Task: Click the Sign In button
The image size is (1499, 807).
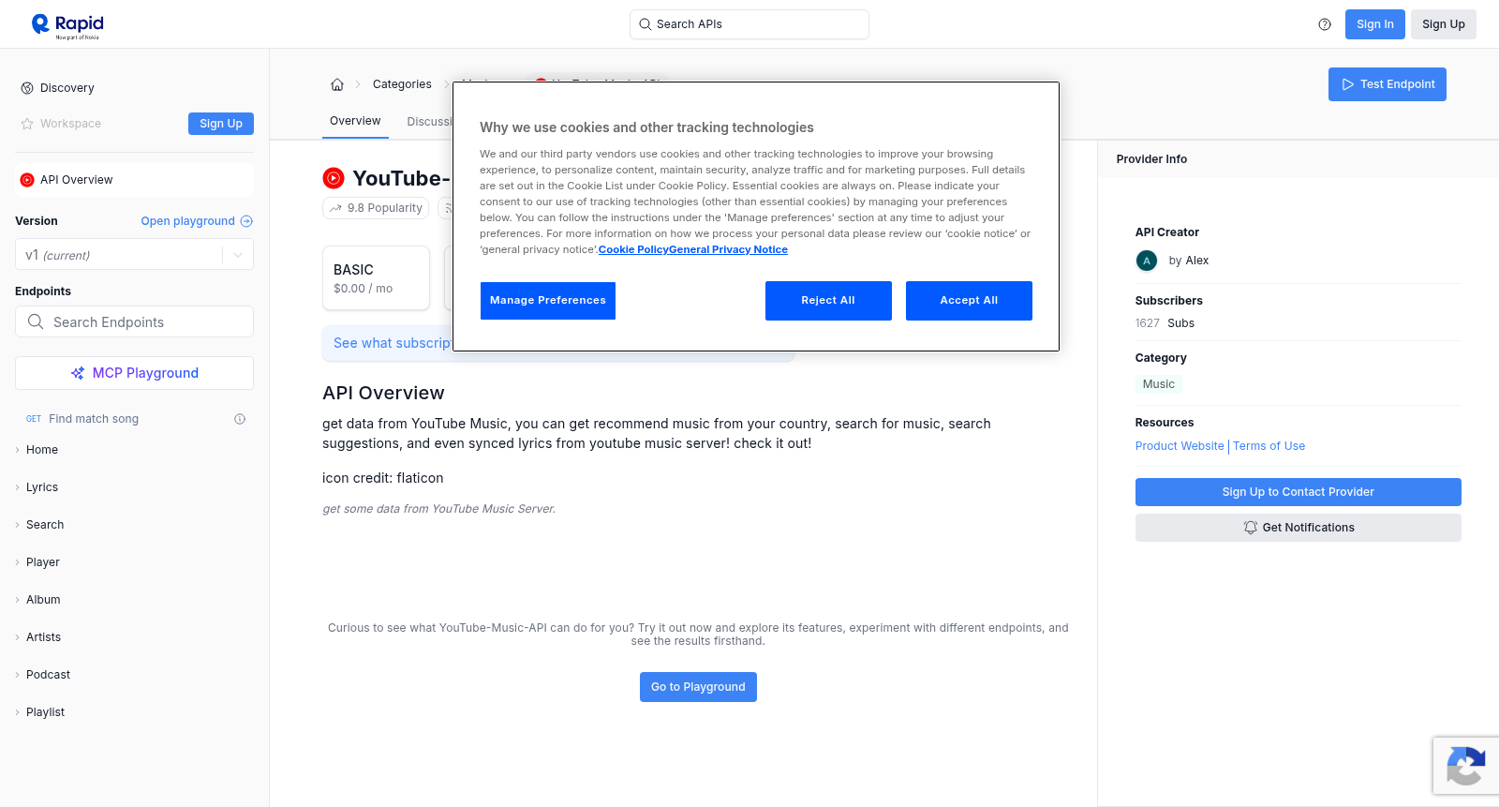Action: (x=1375, y=24)
